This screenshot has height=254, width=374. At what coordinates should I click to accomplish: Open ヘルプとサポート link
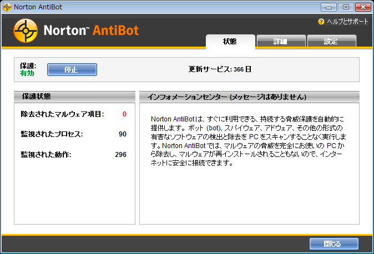tap(347, 22)
